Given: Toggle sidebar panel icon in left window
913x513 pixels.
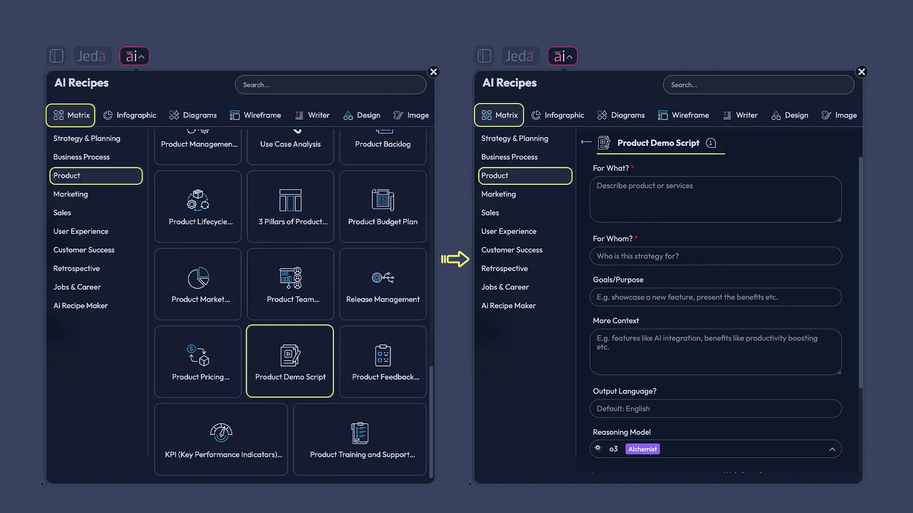Looking at the screenshot, I should [x=57, y=56].
